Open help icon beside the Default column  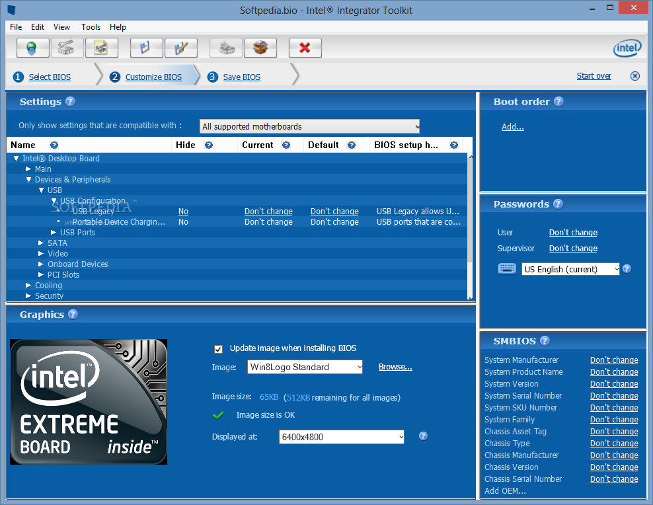tap(352, 145)
